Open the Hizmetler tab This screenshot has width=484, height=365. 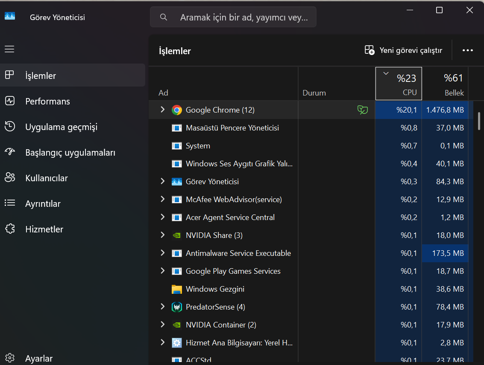(x=73, y=229)
